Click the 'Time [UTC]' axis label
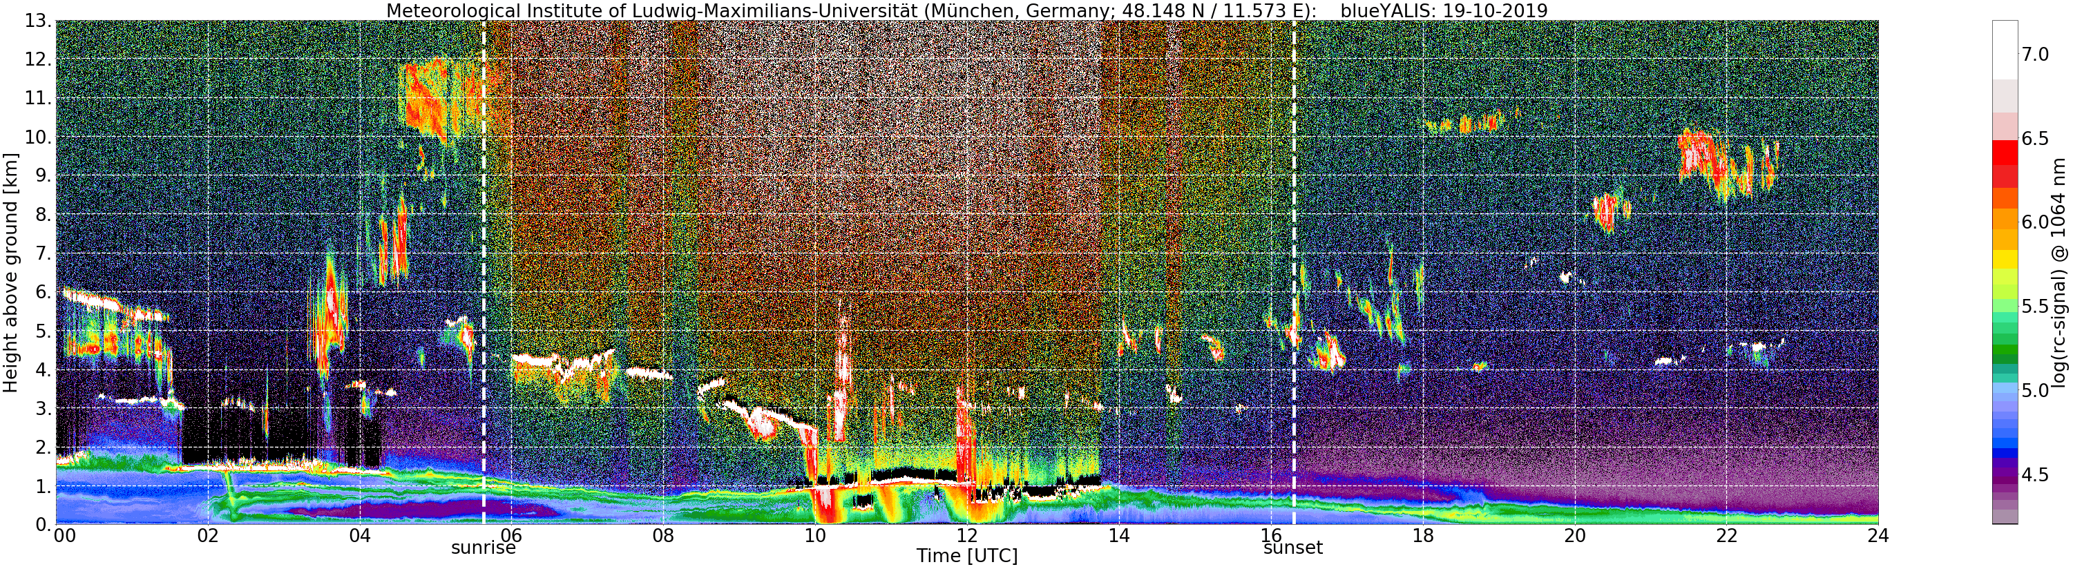Image resolution: width=2073 pixels, height=569 pixels. [x=966, y=556]
